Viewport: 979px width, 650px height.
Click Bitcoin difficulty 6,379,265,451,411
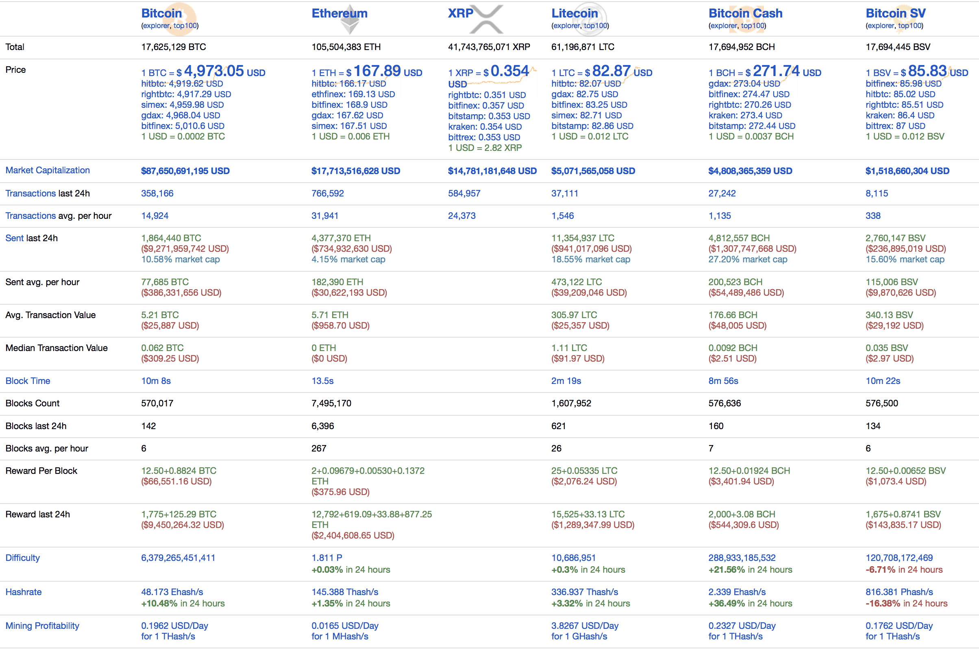178,558
